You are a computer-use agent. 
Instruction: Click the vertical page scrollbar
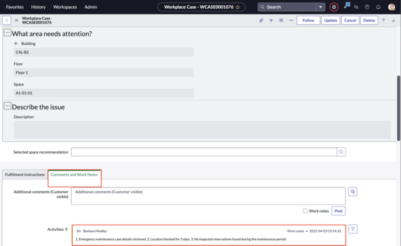[398, 108]
